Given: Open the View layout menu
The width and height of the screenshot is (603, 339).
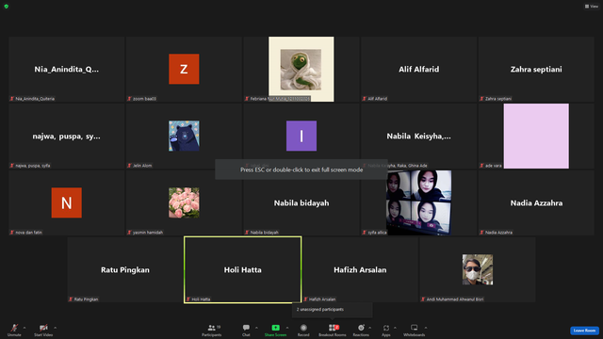Looking at the screenshot, I should pos(592,7).
